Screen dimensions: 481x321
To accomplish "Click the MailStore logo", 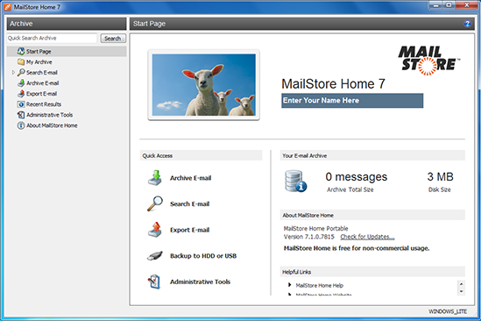I will [x=429, y=61].
